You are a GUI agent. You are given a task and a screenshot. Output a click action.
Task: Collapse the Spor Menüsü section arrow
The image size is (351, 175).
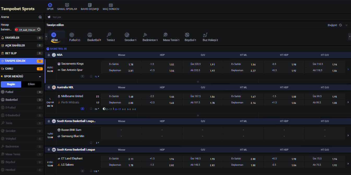click(x=40, y=77)
